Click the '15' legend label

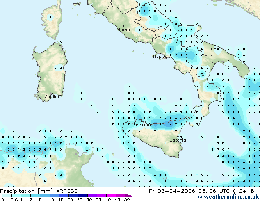(x=61, y=199)
